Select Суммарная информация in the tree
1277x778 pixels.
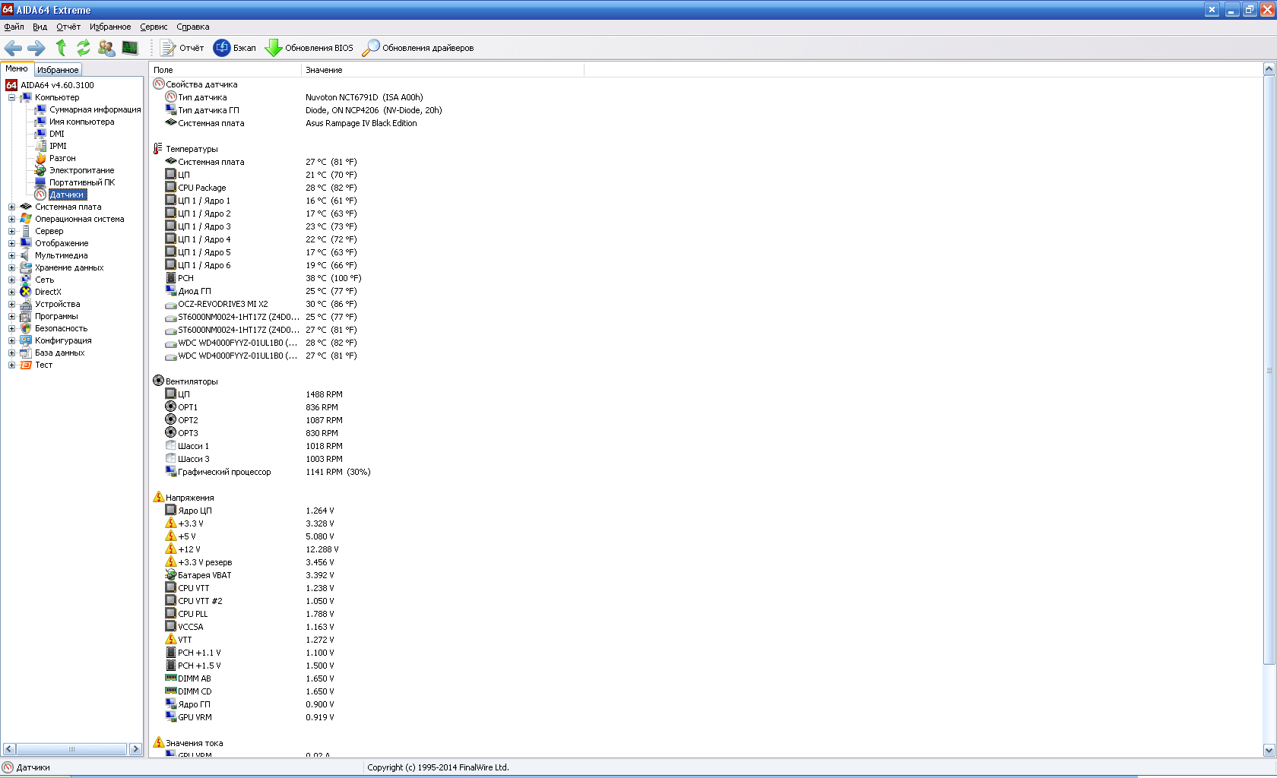point(95,109)
